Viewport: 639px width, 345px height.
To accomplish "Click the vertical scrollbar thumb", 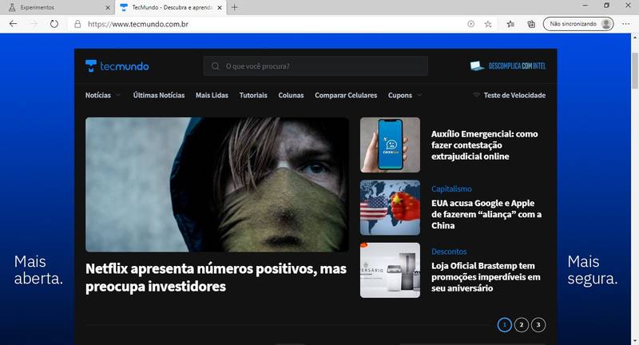I will pyautogui.click(x=635, y=70).
